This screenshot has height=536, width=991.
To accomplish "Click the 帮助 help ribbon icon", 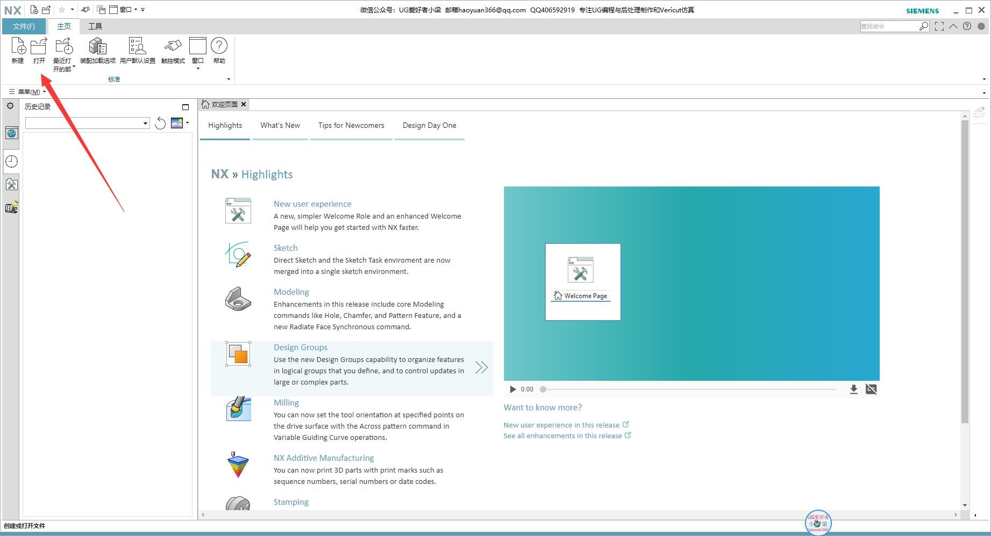I will [219, 50].
